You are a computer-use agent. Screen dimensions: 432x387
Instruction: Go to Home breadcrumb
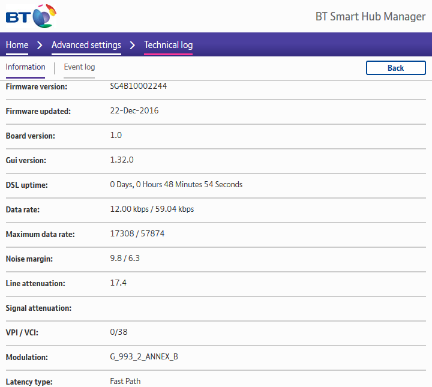pyautogui.click(x=17, y=44)
